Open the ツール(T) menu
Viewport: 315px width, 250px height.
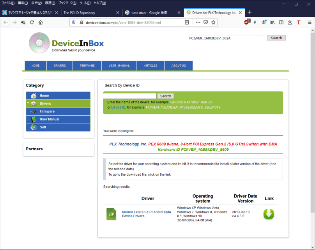point(85,3)
